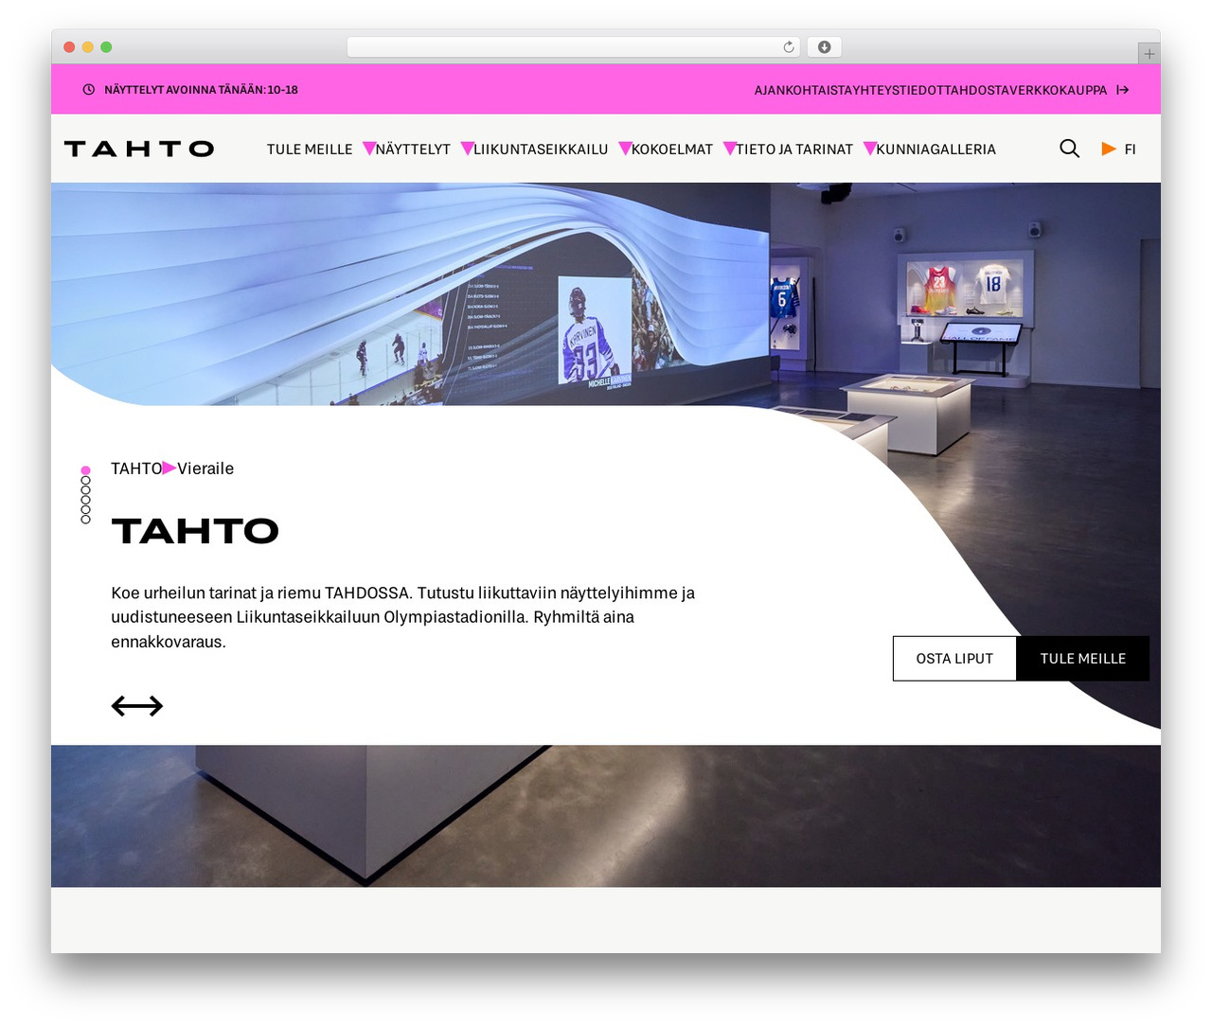1212x1026 pixels.
Task: Click the text NÄYTTELYT AVOINNA TÄNÄÄN: 10-18
Action: [201, 90]
